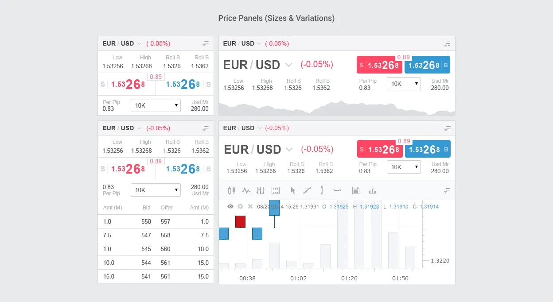
Task: Switch to line chart view
Action: [246, 190]
